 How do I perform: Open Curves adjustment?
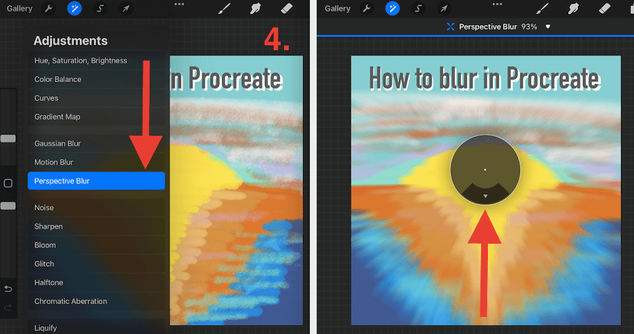pos(96,98)
